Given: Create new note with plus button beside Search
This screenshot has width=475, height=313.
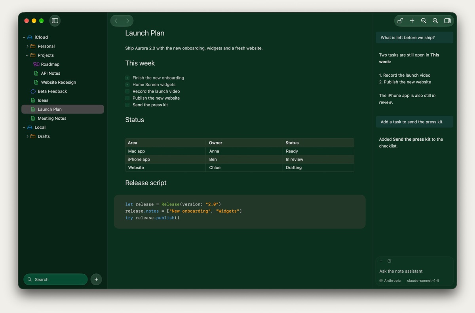Looking at the screenshot, I should [96, 279].
